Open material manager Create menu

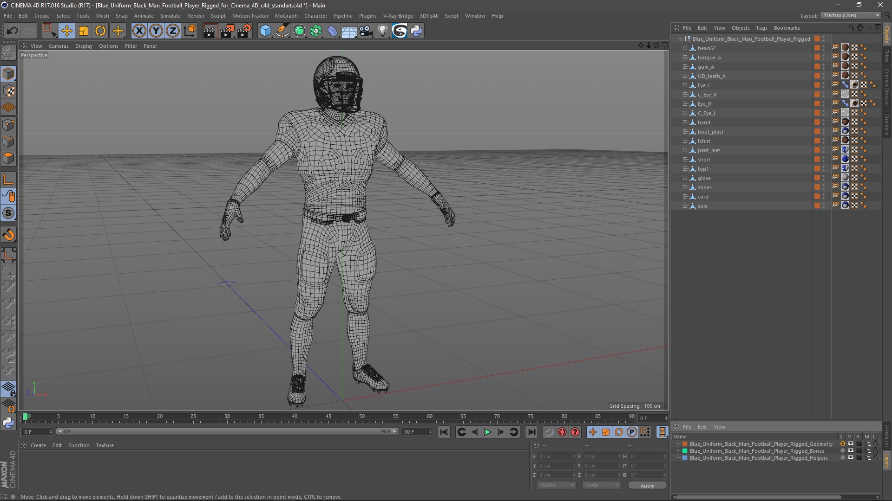pos(38,445)
